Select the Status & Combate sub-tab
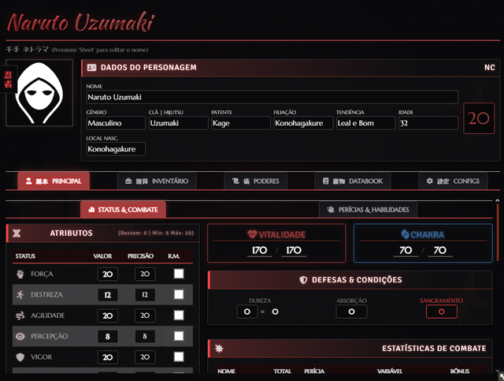The image size is (504, 381). (x=123, y=210)
